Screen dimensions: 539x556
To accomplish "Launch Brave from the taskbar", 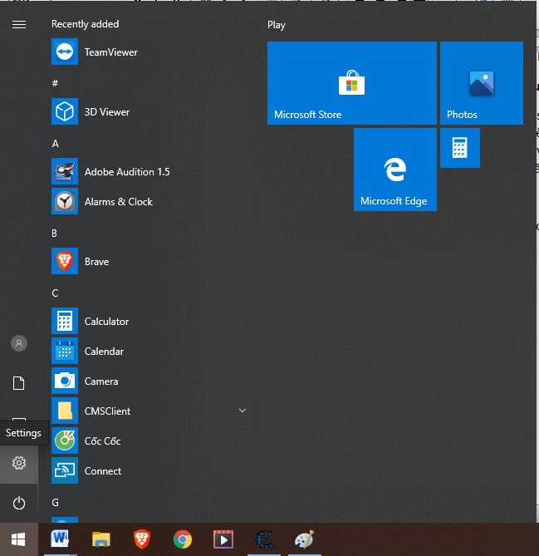I will tap(142, 539).
